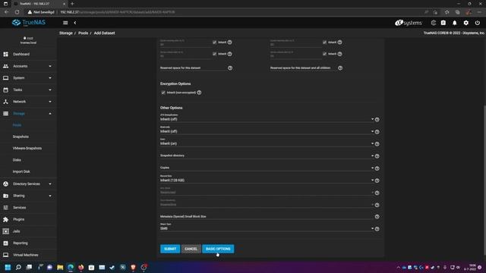Viewport: 486px width, 273px height.
Task: Click Pools breadcrumb link
Action: coord(83,33)
